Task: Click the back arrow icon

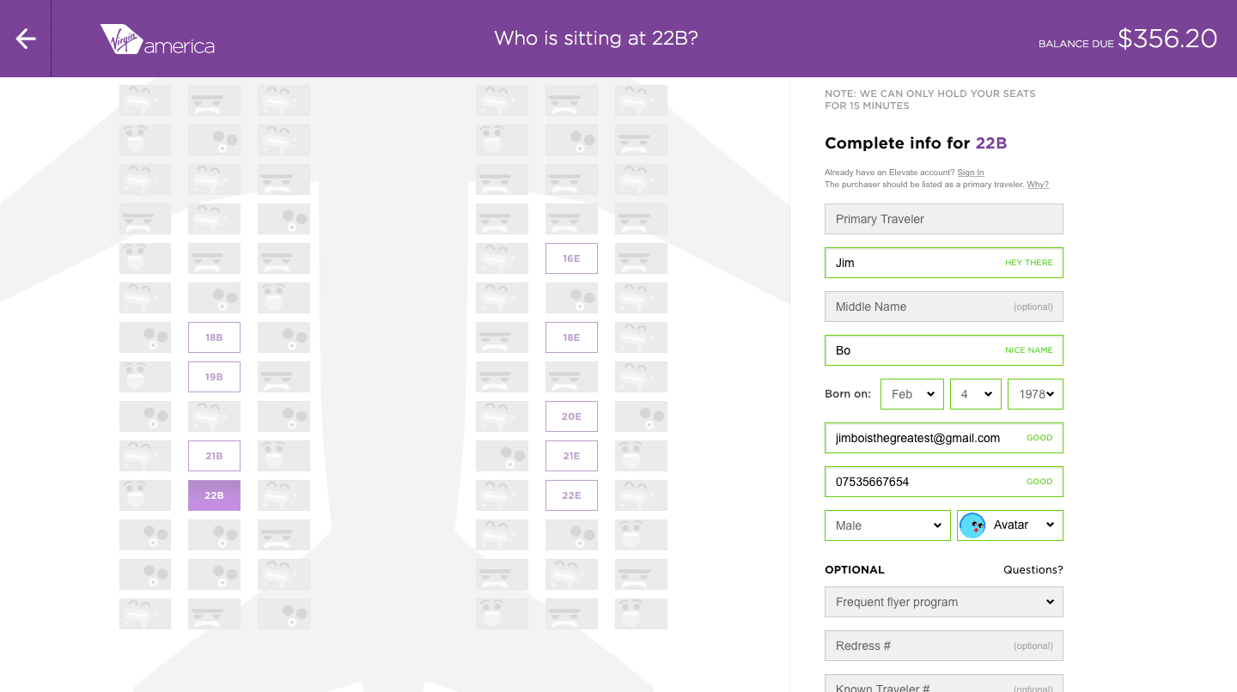Action: pos(26,39)
